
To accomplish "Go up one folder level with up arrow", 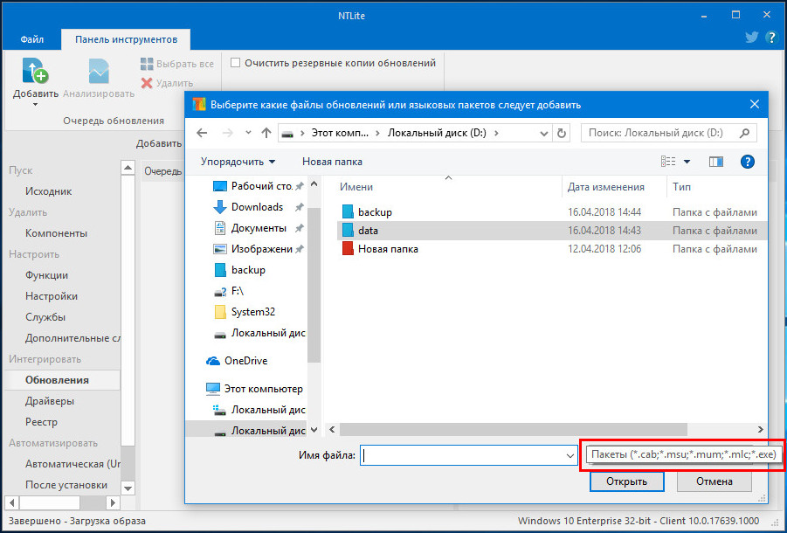I will (266, 133).
